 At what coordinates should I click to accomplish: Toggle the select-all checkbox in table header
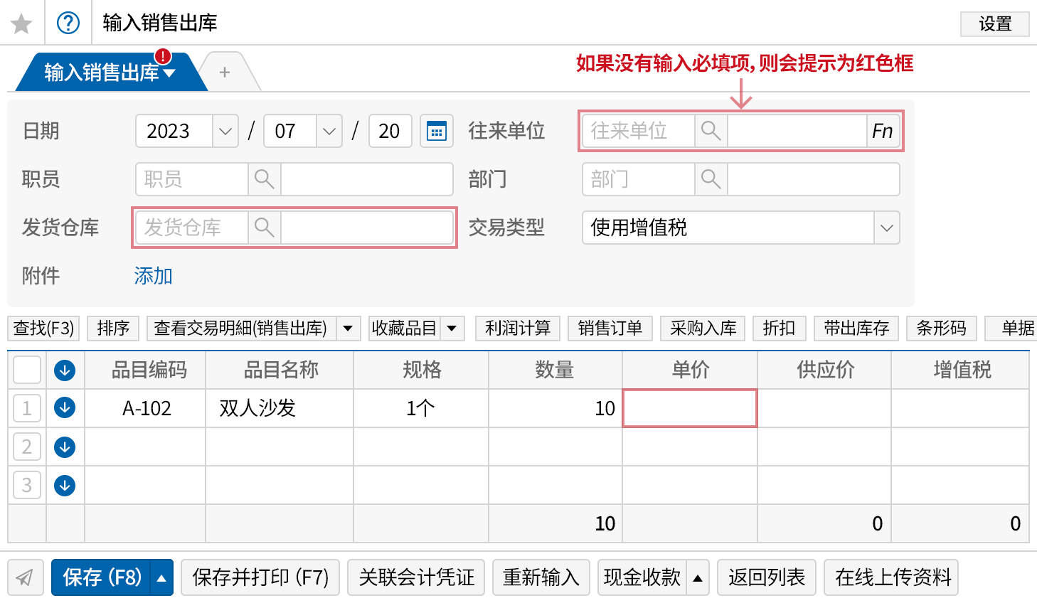pos(27,370)
